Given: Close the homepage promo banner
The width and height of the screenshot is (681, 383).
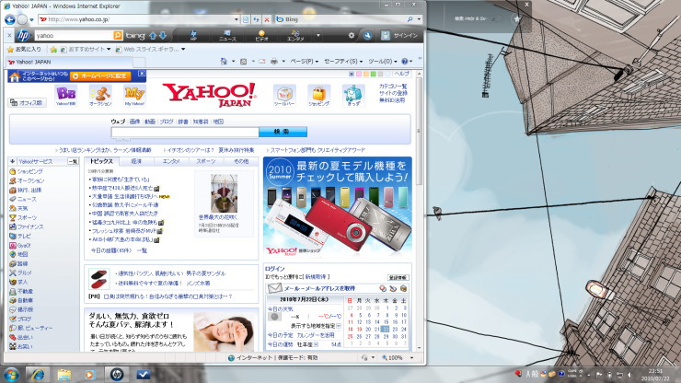Looking at the screenshot, I should tap(142, 74).
